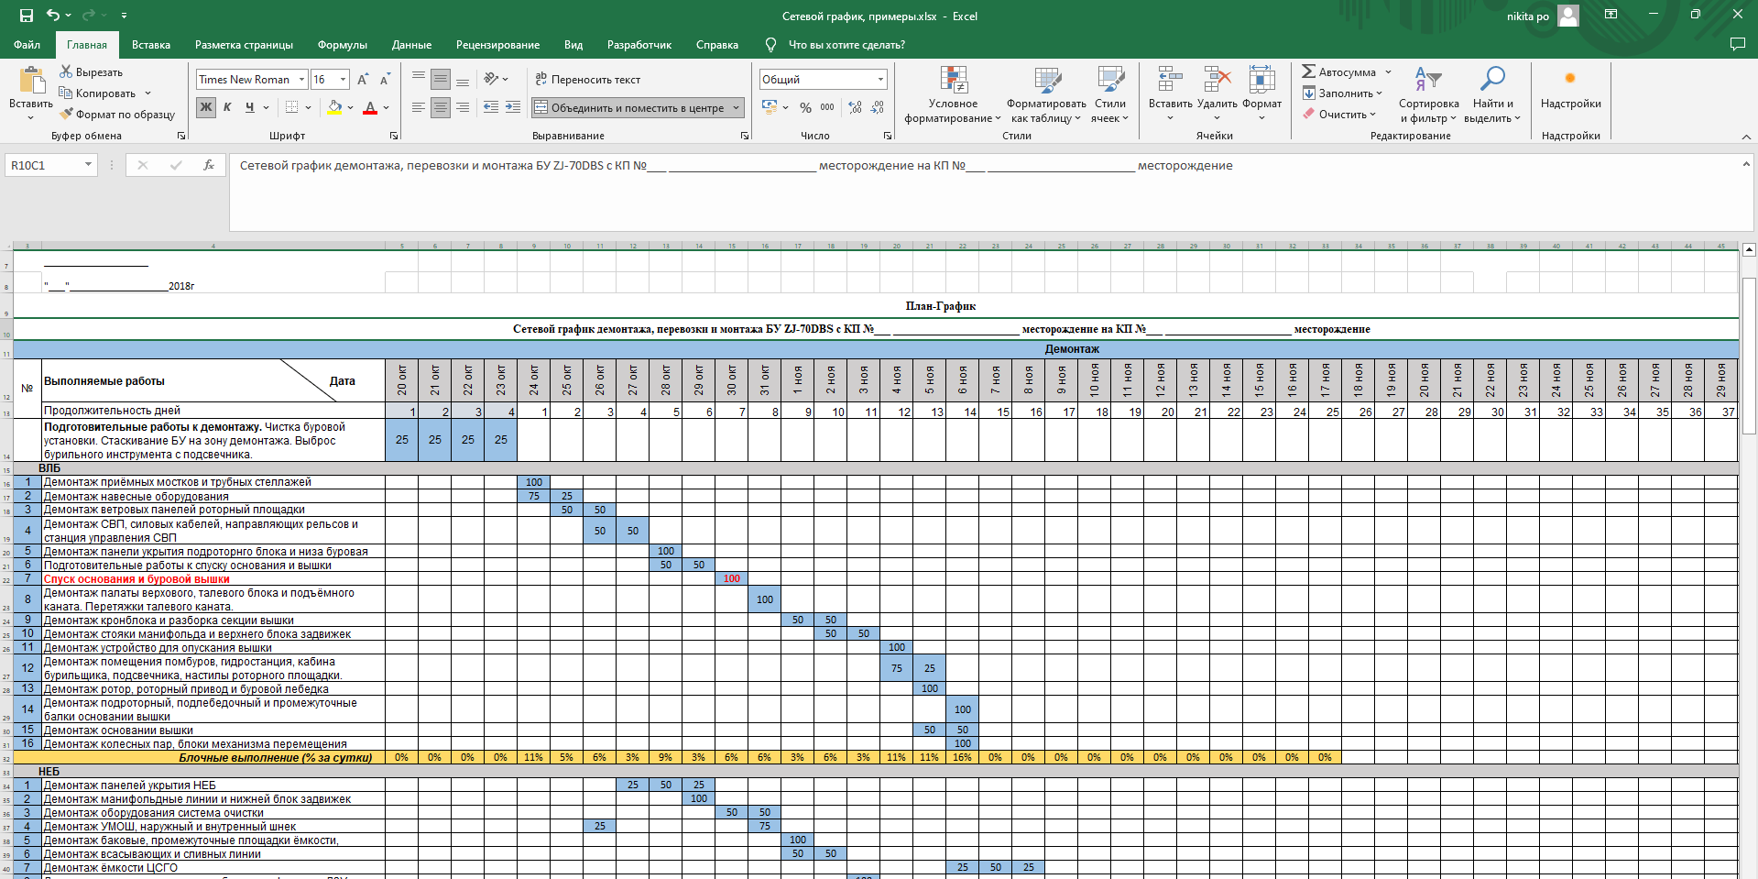This screenshot has width=1758, height=879.
Task: Toggle italic К formatting
Action: pos(227,107)
